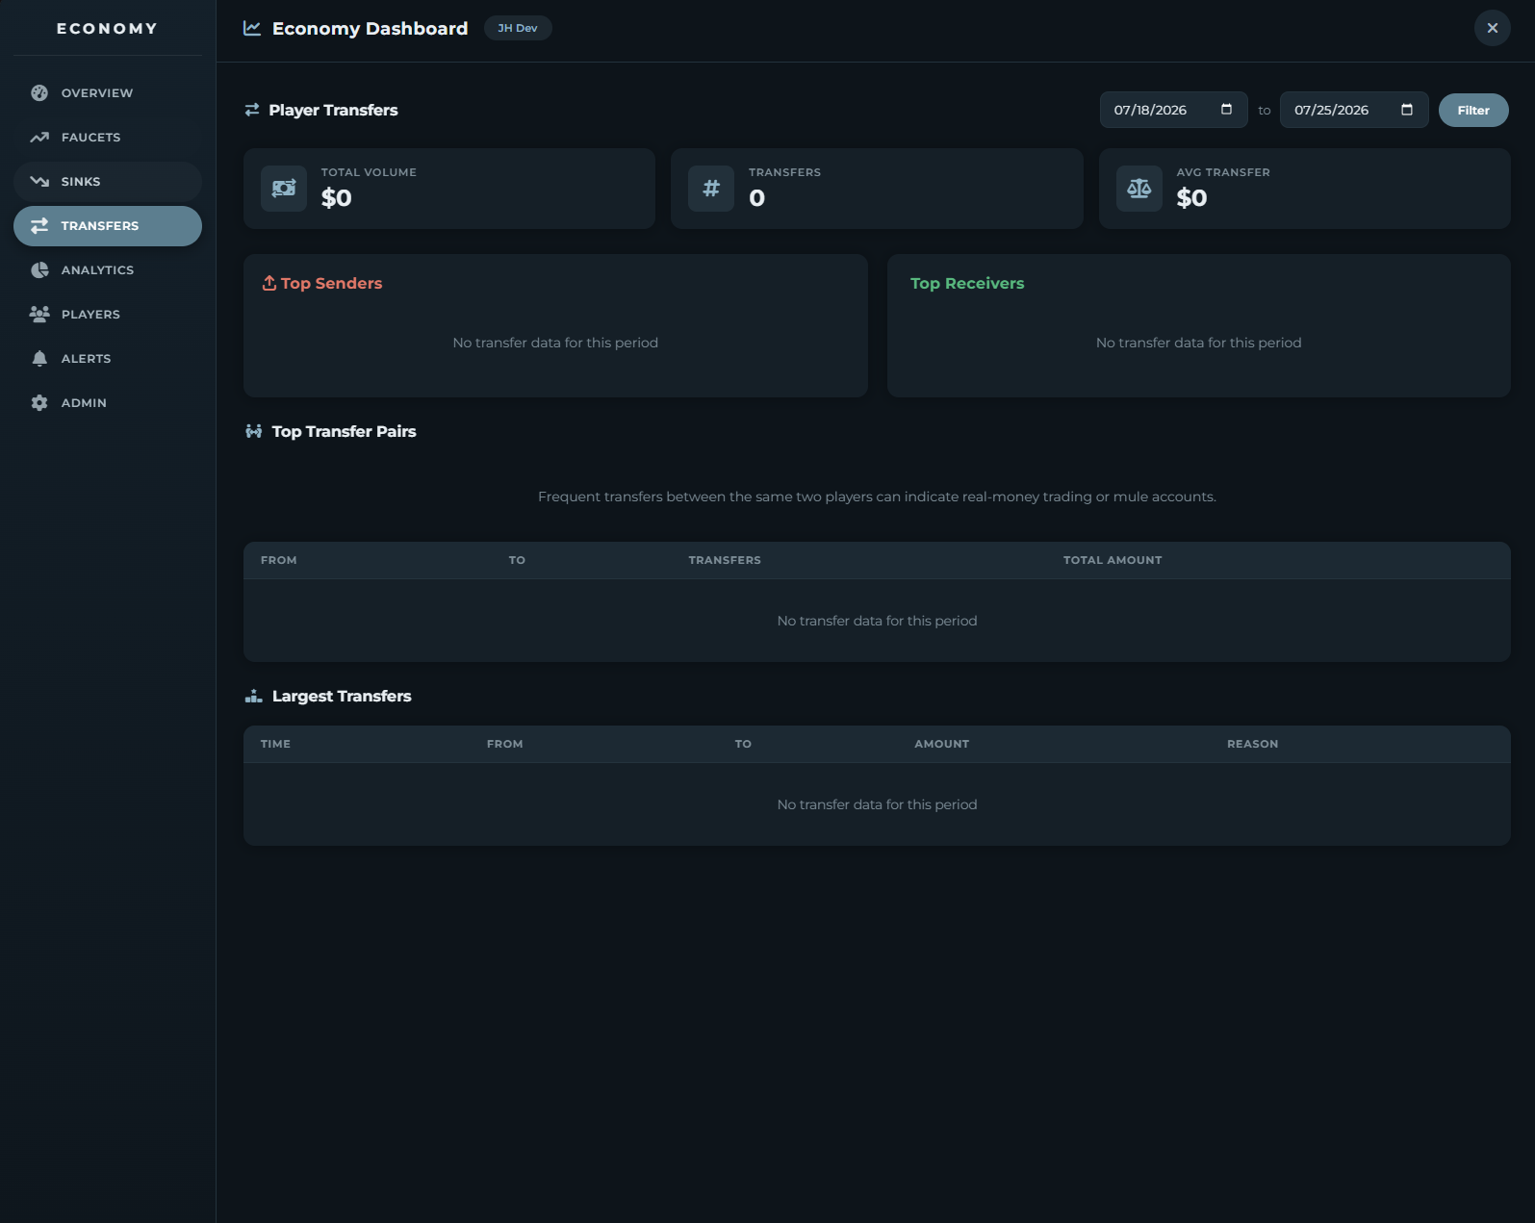Screen dimensions: 1535x1223
Task: Apply the date range with Filter button
Action: [1473, 110]
